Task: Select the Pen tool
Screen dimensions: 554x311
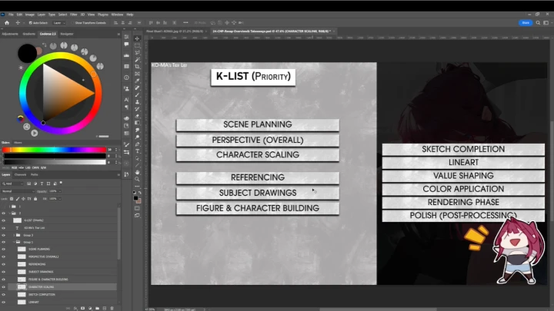Action: [x=138, y=144]
